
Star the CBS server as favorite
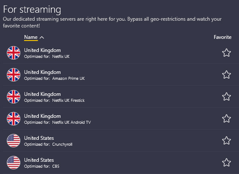coord(226,162)
